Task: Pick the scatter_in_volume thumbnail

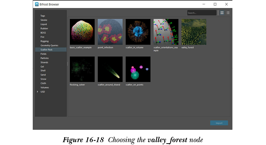Action: (x=138, y=32)
